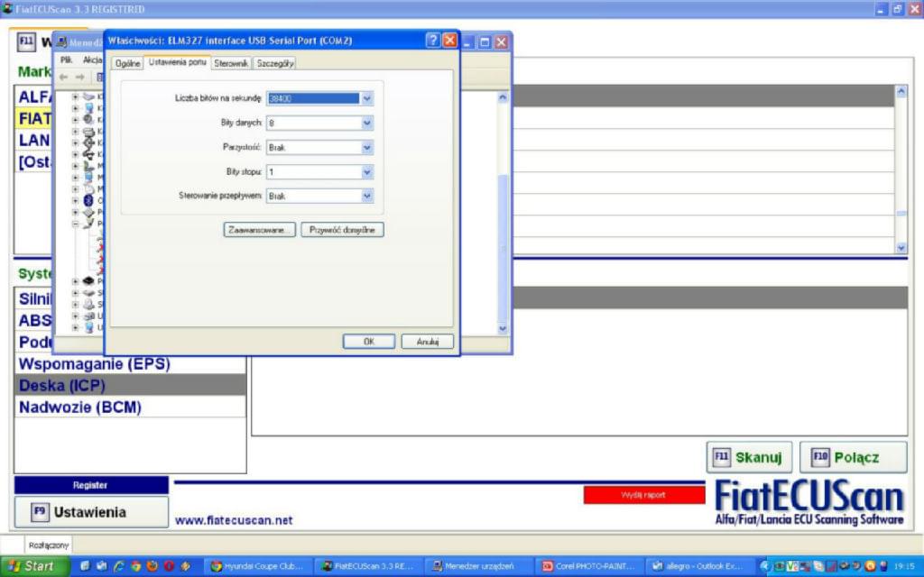
Task: Select the LAN… row in make list
Action: point(35,140)
